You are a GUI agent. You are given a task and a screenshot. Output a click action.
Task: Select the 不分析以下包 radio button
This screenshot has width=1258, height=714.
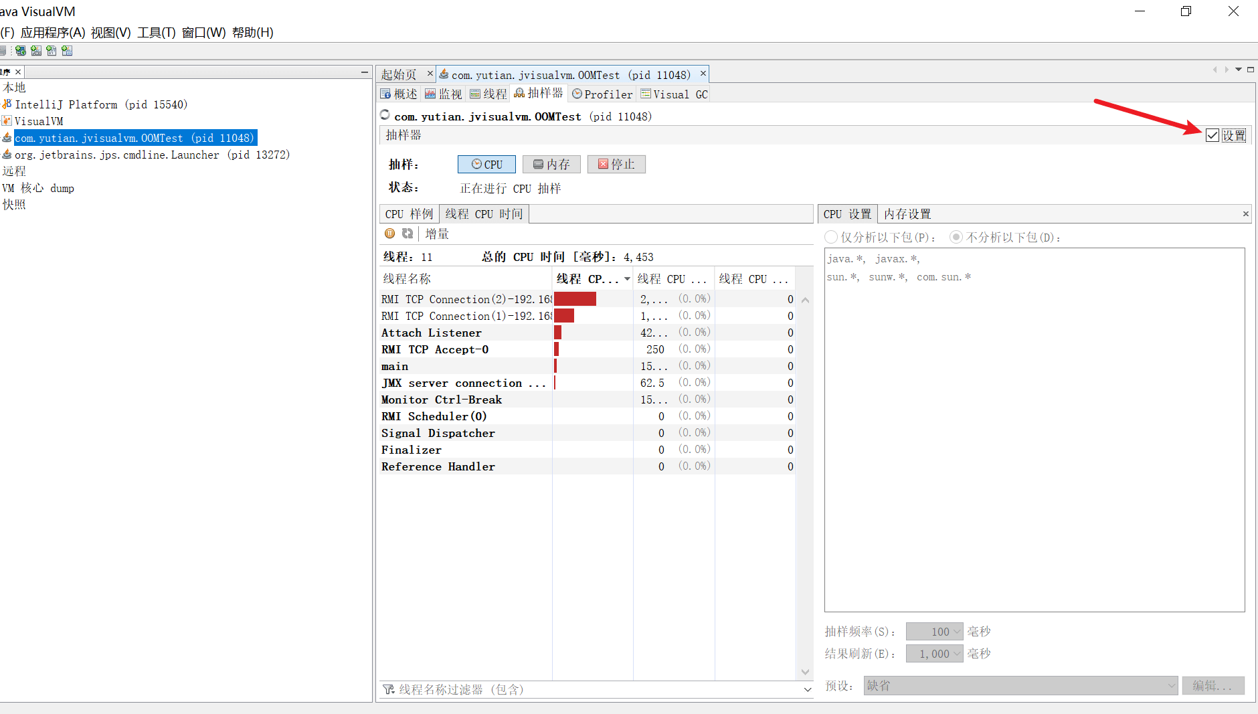click(956, 237)
